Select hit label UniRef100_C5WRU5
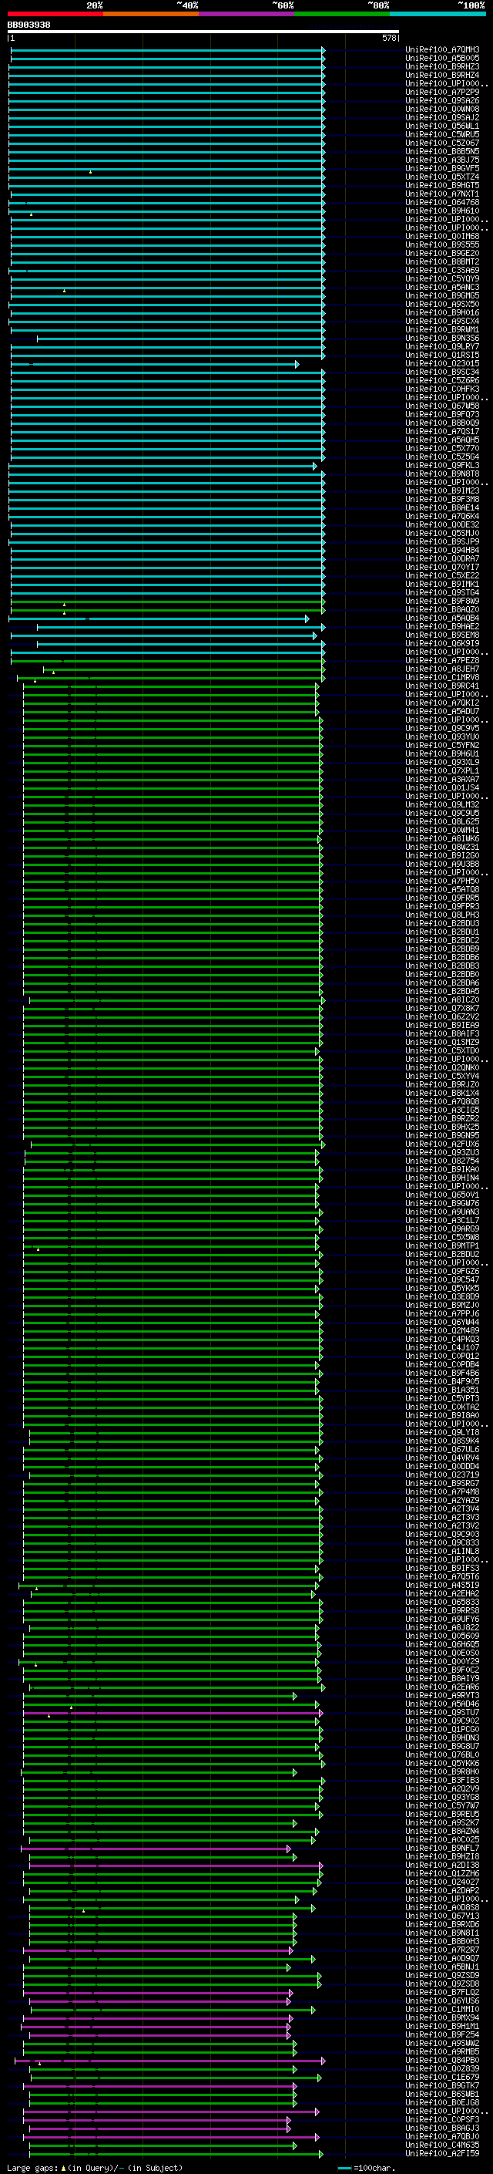This screenshot has width=493, height=2174. [x=442, y=134]
